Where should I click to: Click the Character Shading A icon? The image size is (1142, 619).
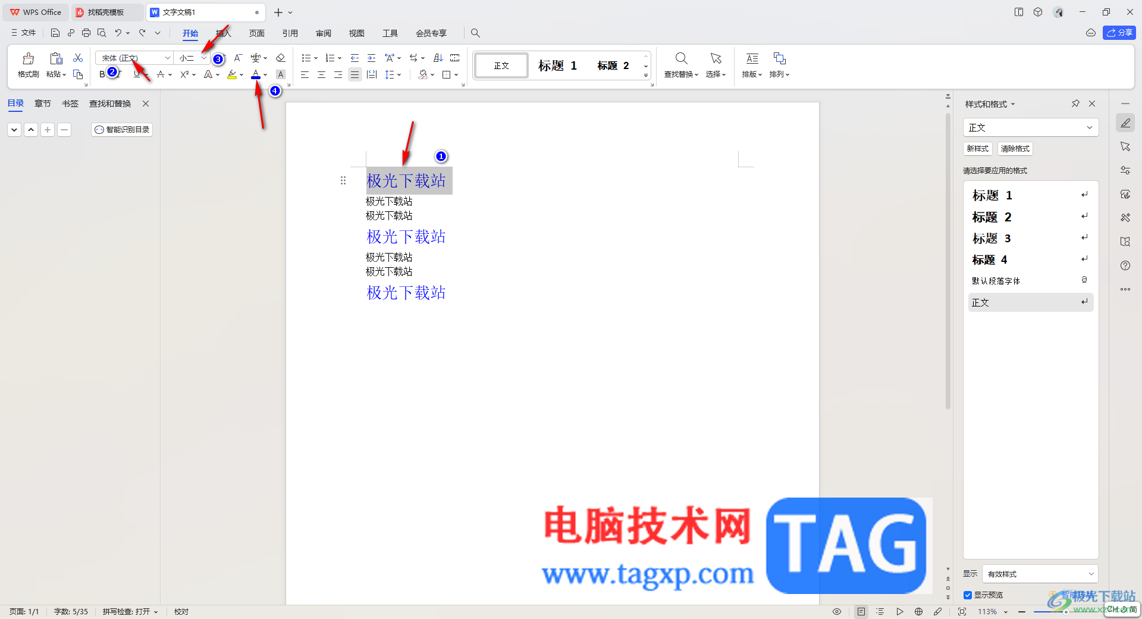click(281, 74)
